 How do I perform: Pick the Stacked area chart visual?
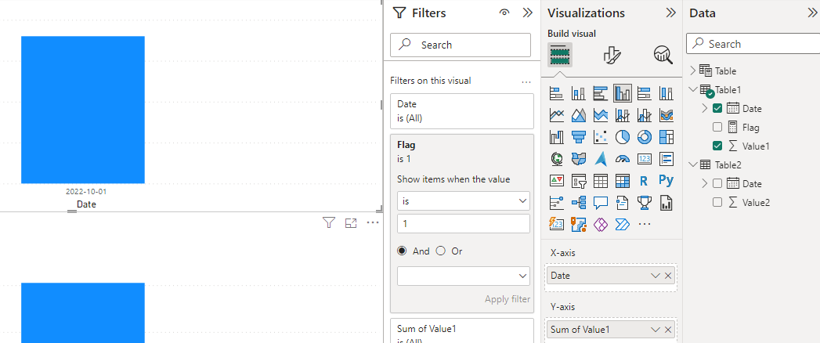click(601, 115)
